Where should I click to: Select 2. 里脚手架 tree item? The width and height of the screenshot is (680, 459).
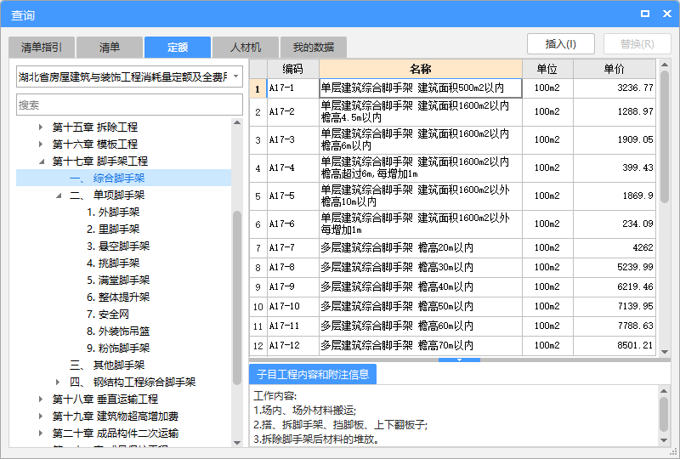coord(113,229)
